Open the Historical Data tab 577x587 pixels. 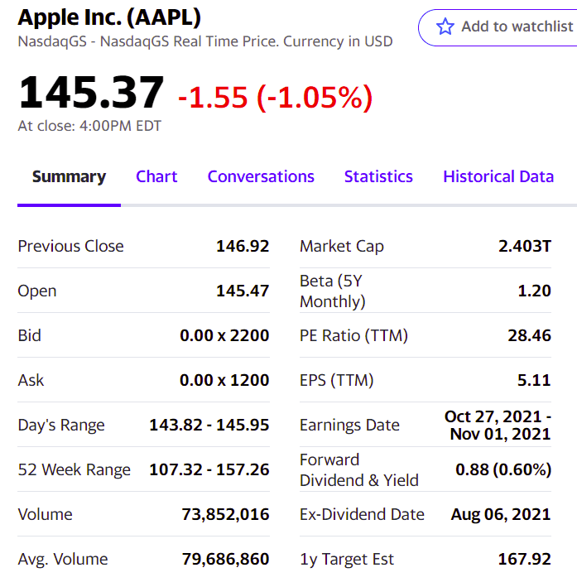(x=498, y=176)
